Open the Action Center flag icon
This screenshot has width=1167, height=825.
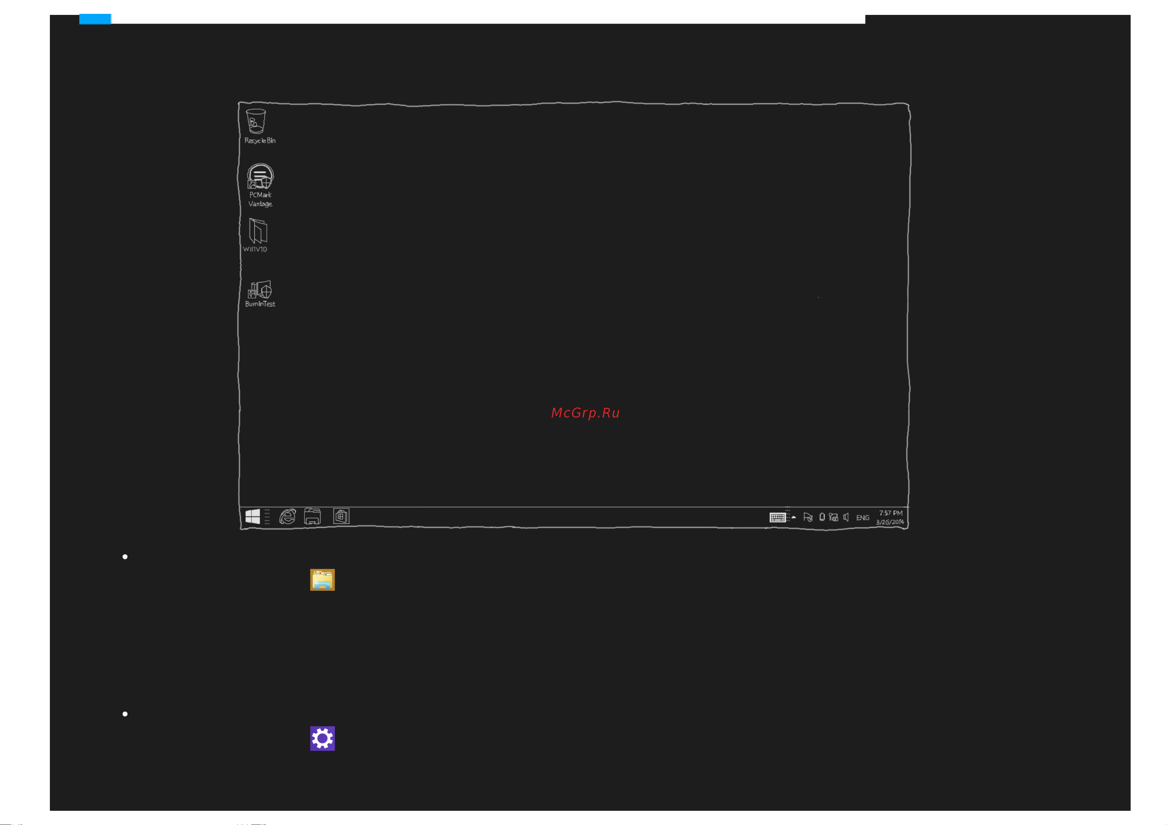pos(808,517)
